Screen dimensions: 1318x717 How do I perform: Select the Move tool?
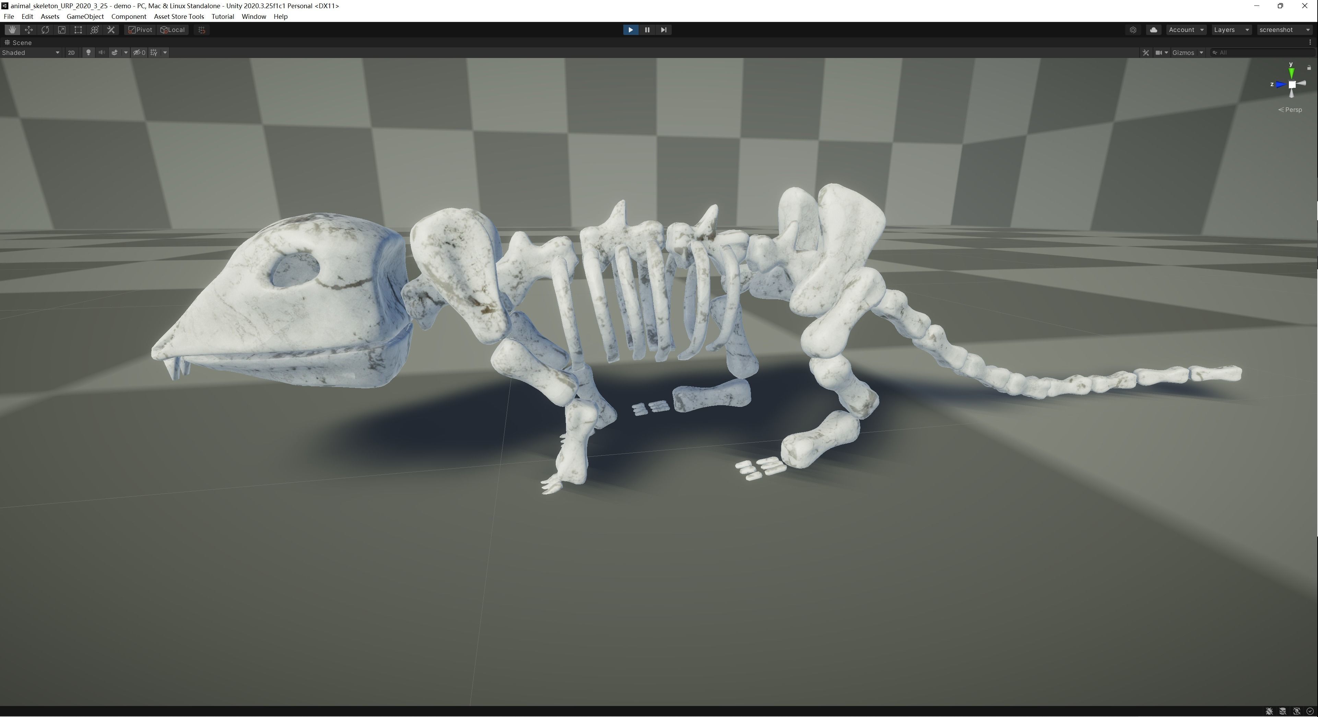29,30
